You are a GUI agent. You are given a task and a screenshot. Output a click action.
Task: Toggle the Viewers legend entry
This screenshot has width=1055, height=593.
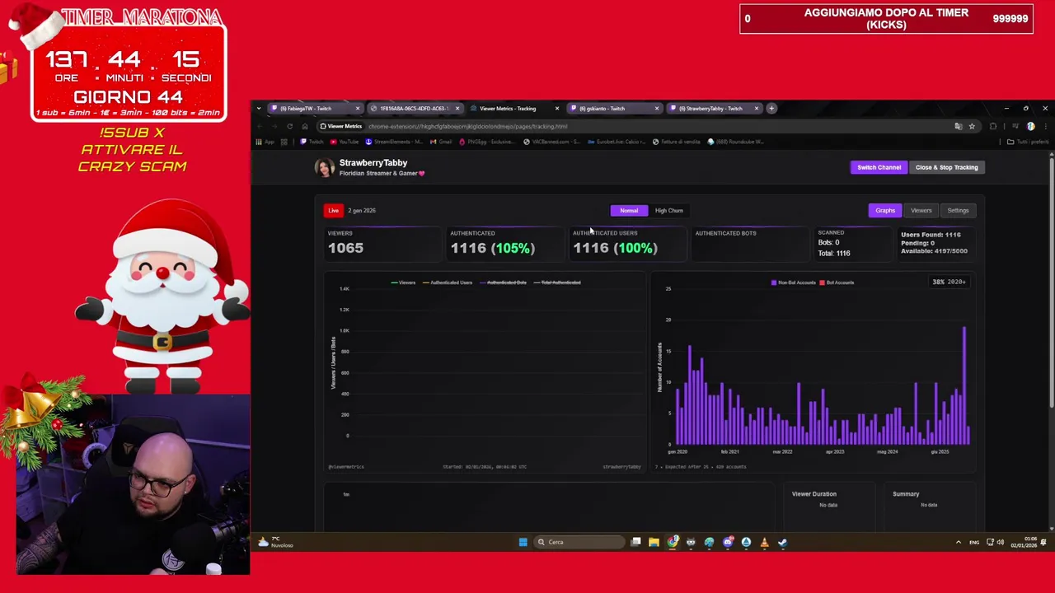403,282
